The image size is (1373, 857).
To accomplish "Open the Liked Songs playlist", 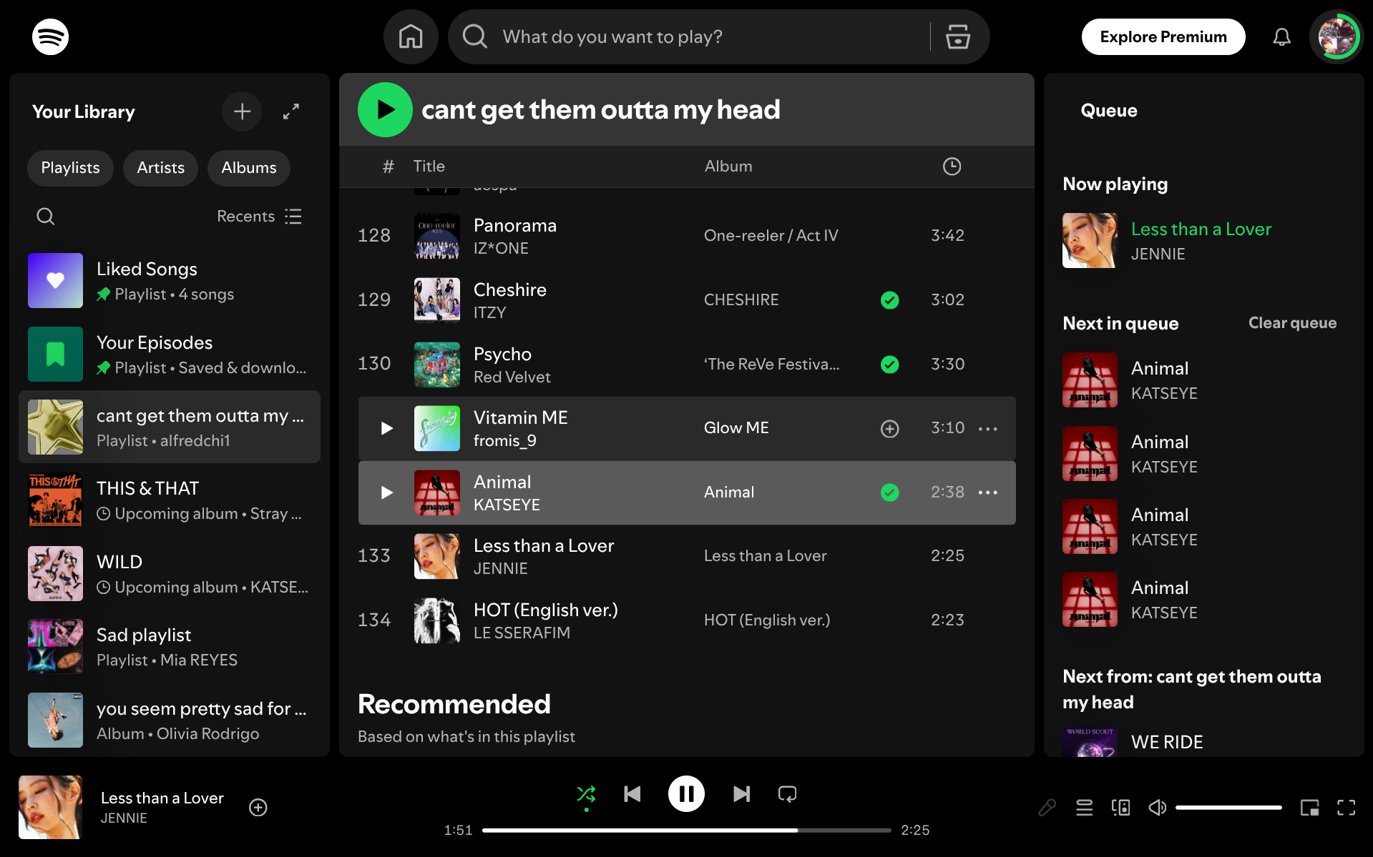I will click(170, 281).
